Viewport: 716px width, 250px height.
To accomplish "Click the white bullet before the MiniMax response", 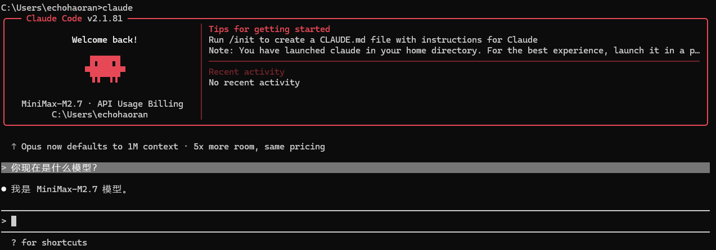I will [4, 189].
